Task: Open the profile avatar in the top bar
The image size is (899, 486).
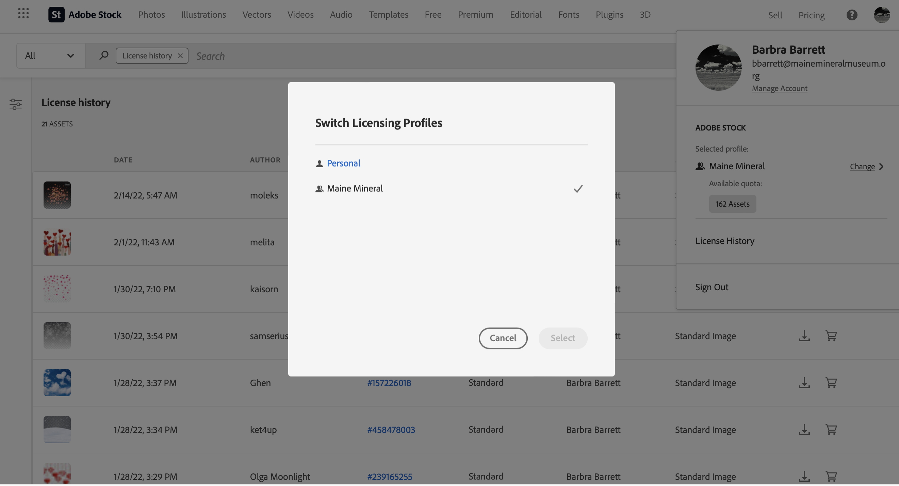Action: [882, 15]
